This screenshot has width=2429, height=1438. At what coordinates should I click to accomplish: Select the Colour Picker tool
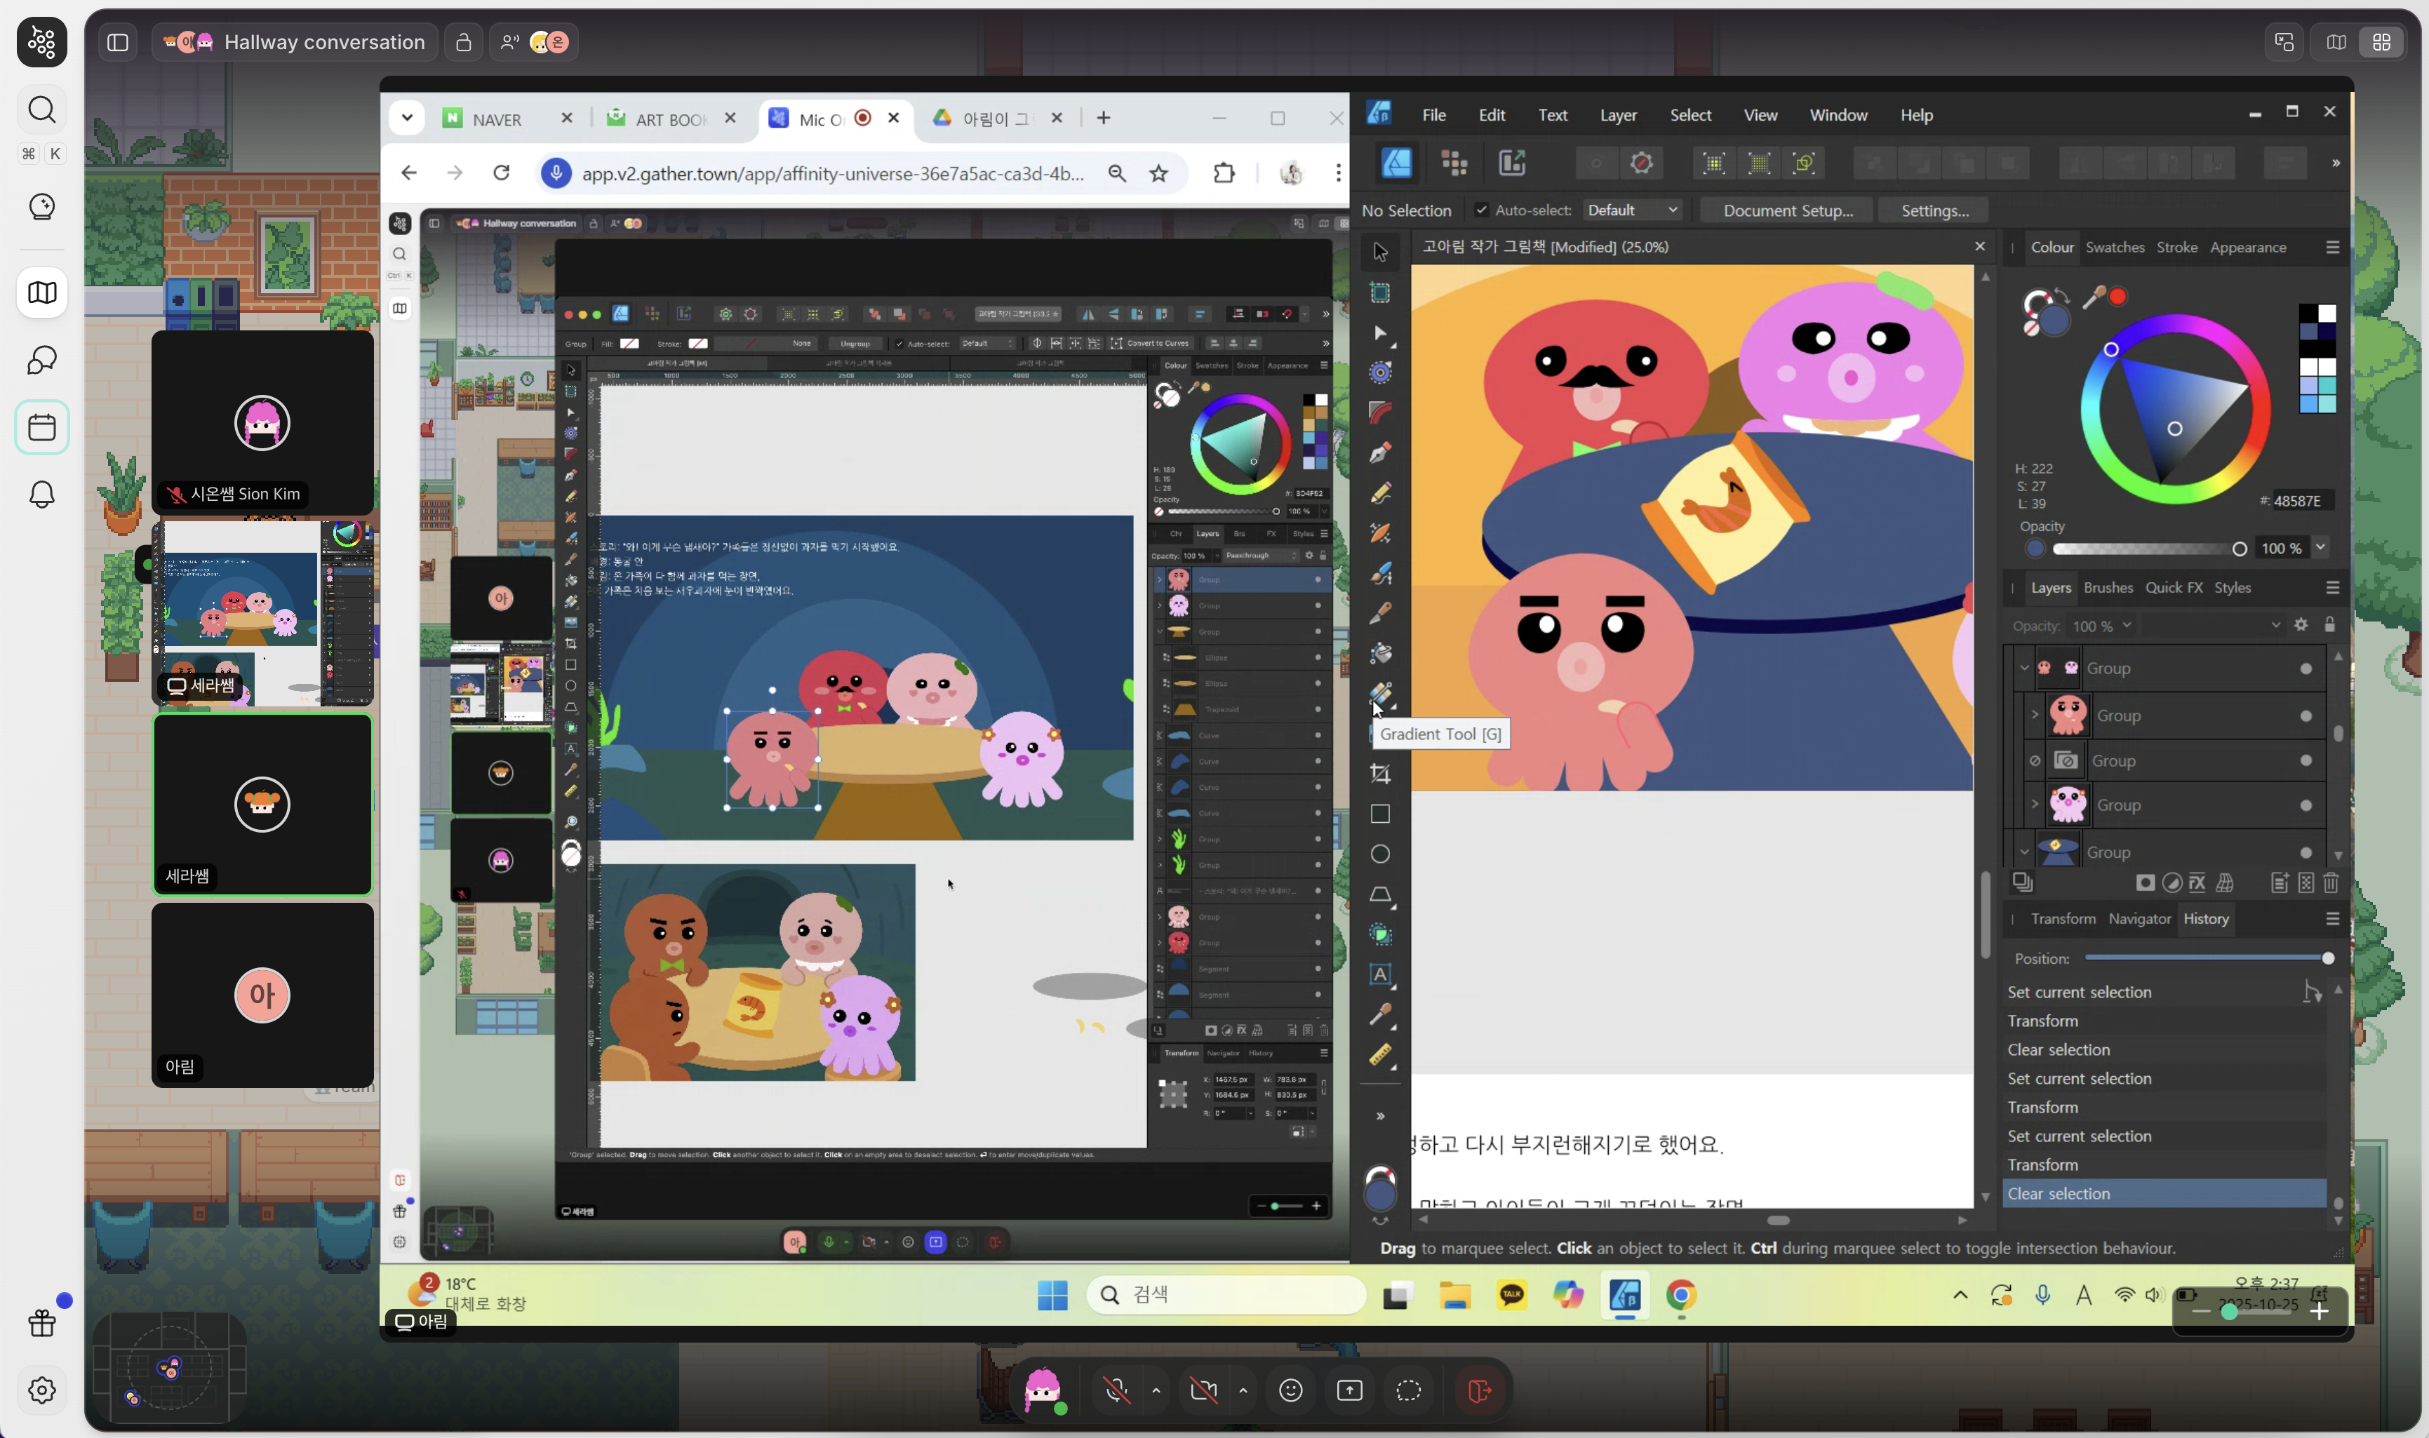tap(1380, 1014)
